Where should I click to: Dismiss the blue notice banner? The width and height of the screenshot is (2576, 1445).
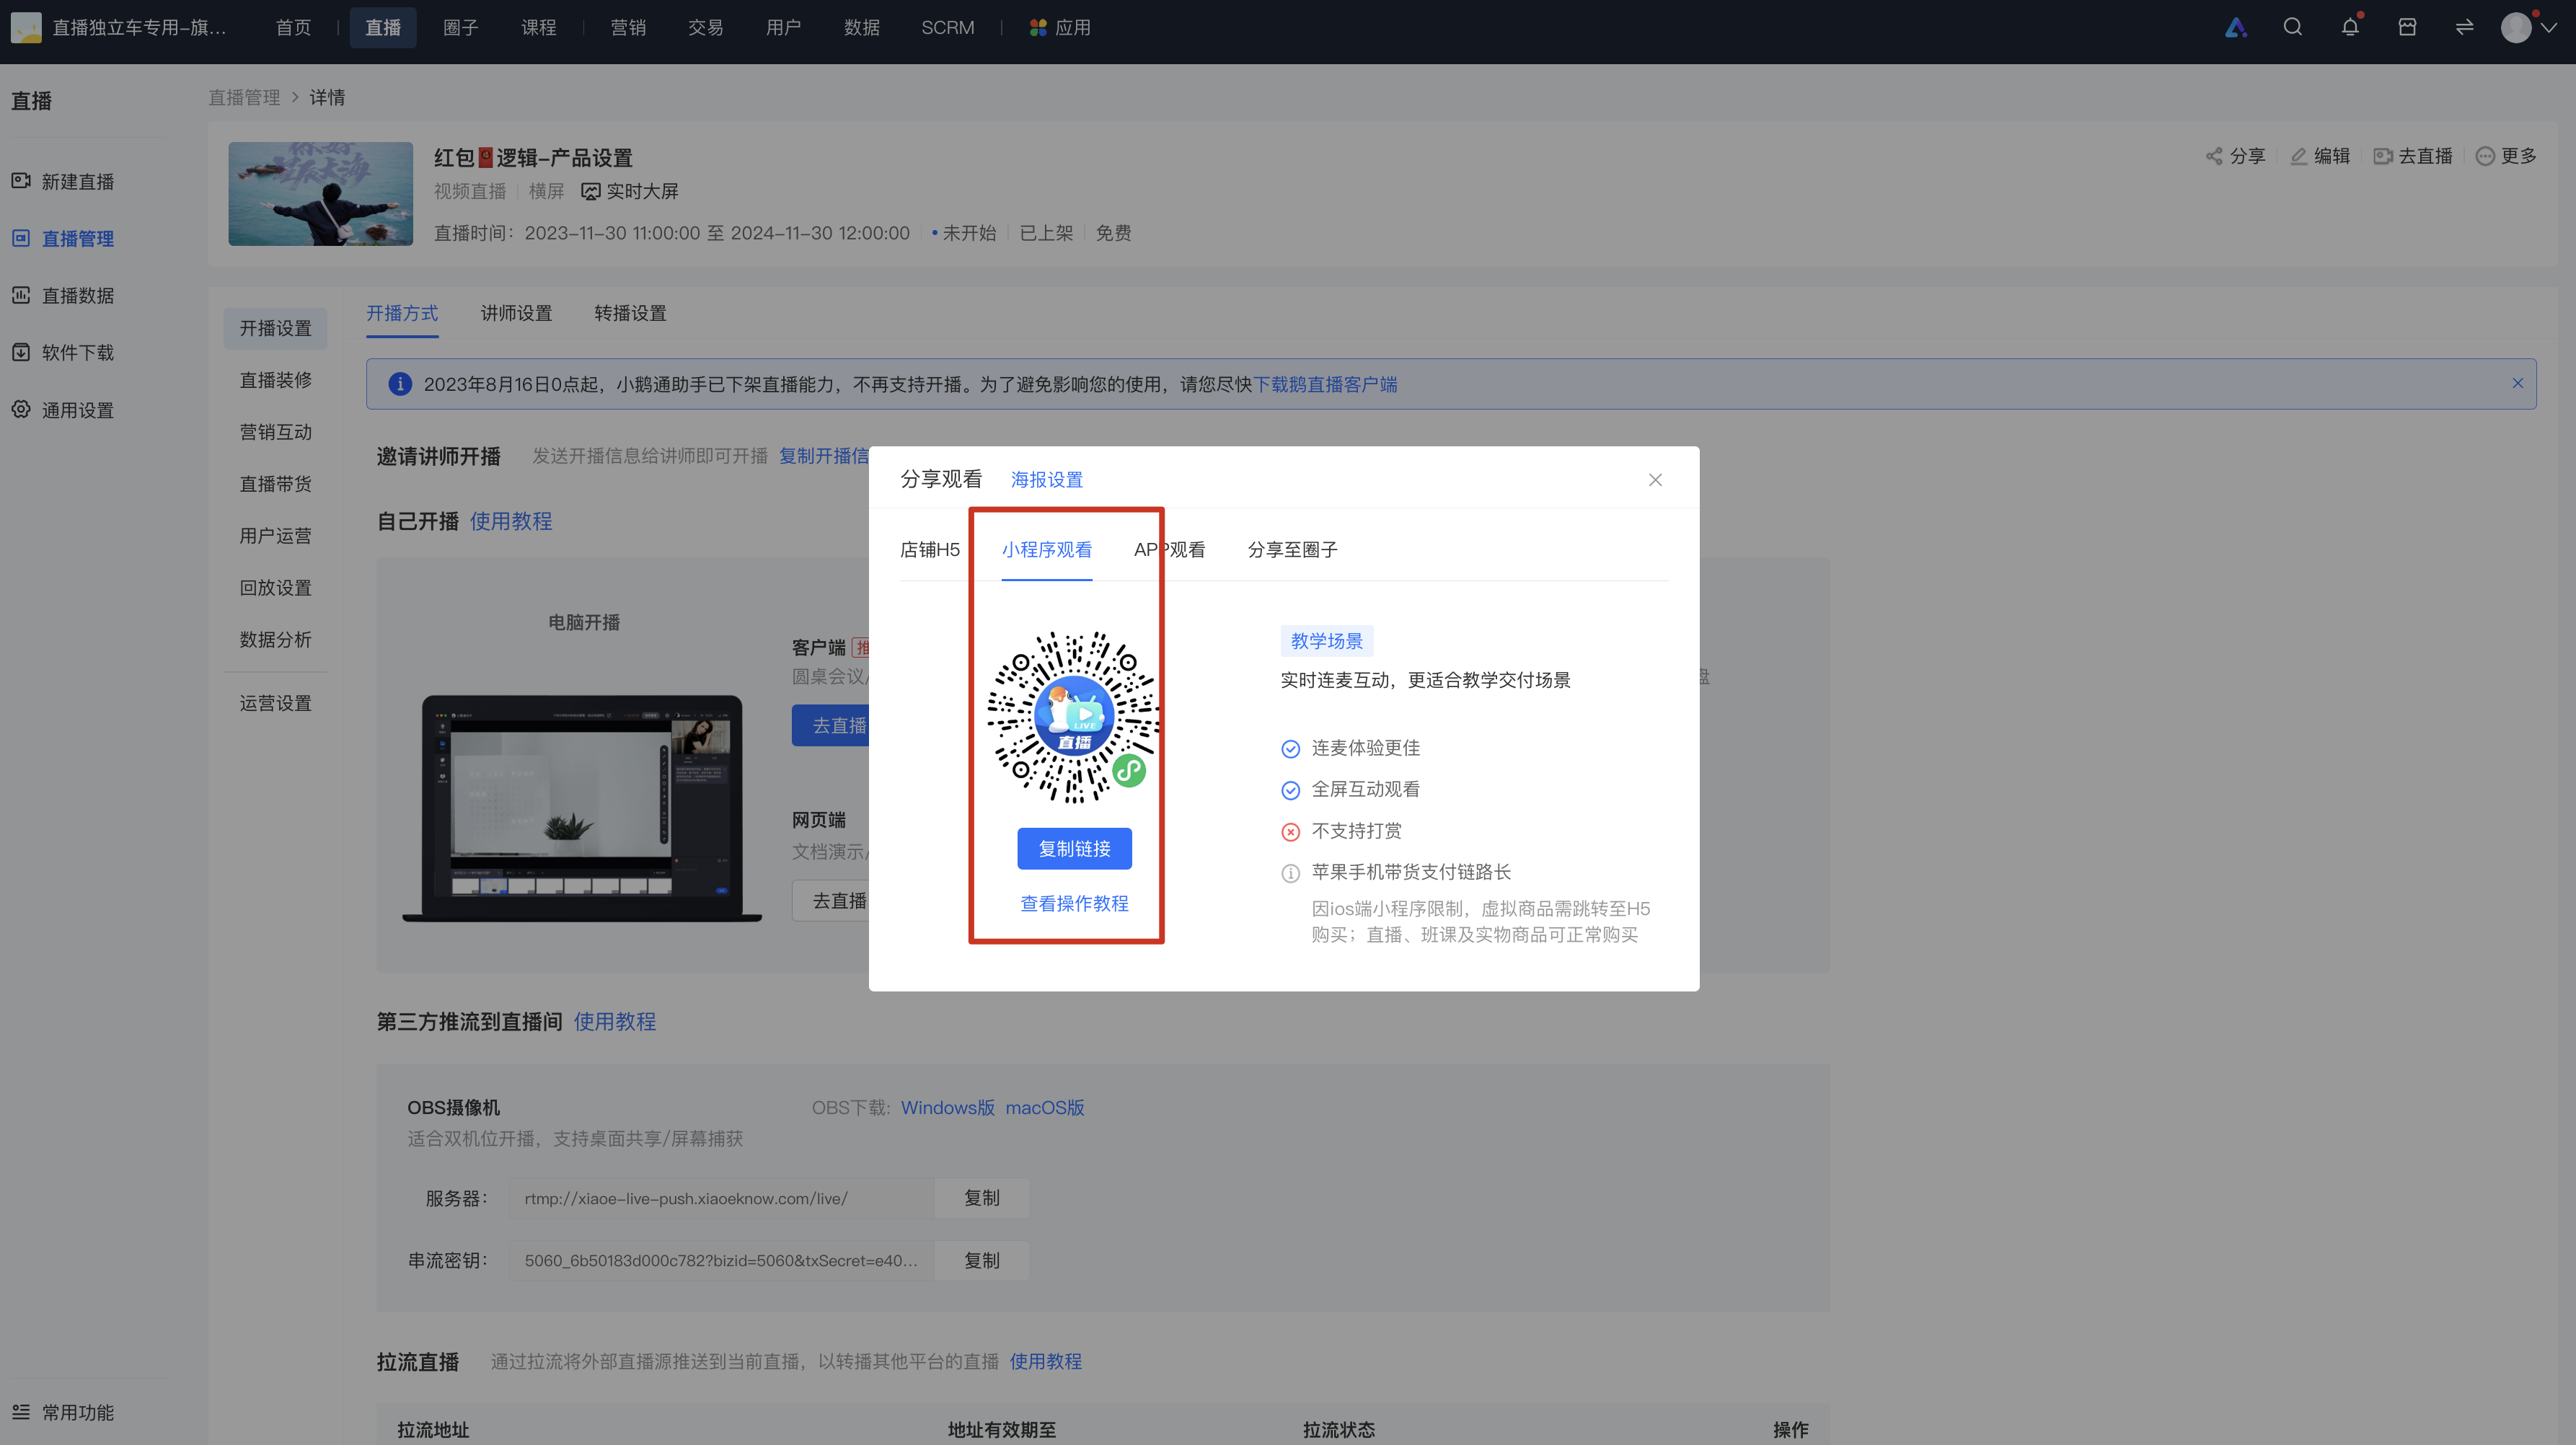click(x=2517, y=383)
